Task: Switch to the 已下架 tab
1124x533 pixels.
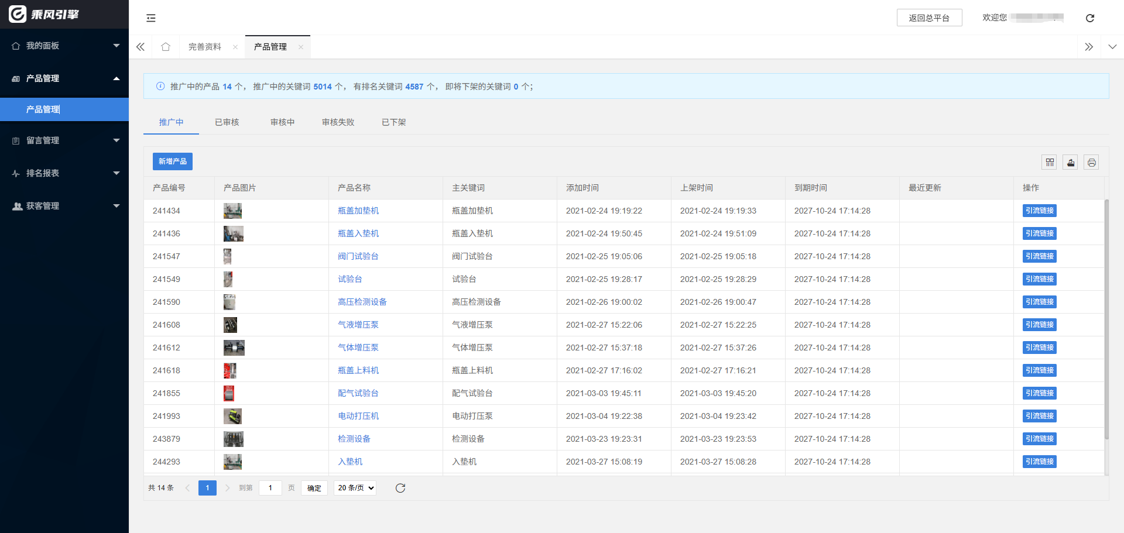Action: click(393, 122)
